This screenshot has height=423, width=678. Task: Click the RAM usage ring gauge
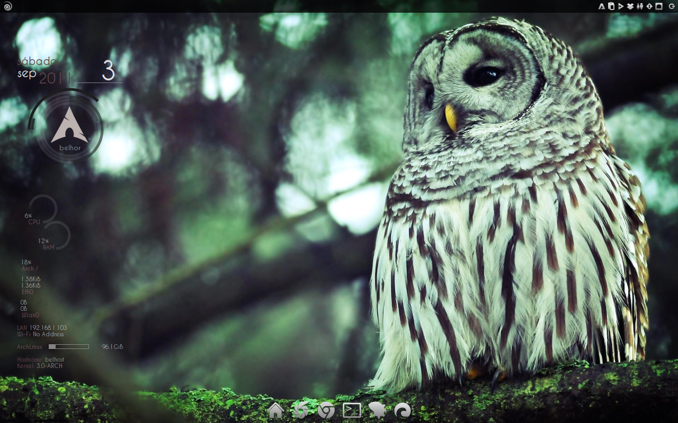pos(57,235)
